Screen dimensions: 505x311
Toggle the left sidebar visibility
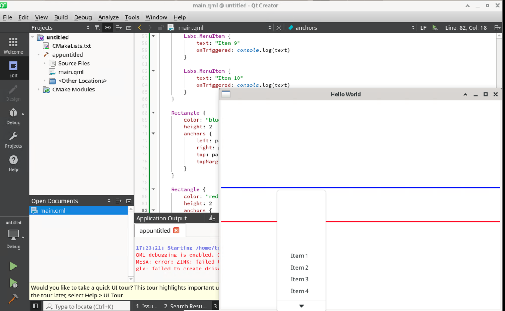click(35, 306)
